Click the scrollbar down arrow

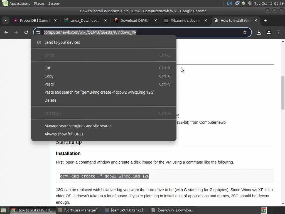click(x=283, y=204)
